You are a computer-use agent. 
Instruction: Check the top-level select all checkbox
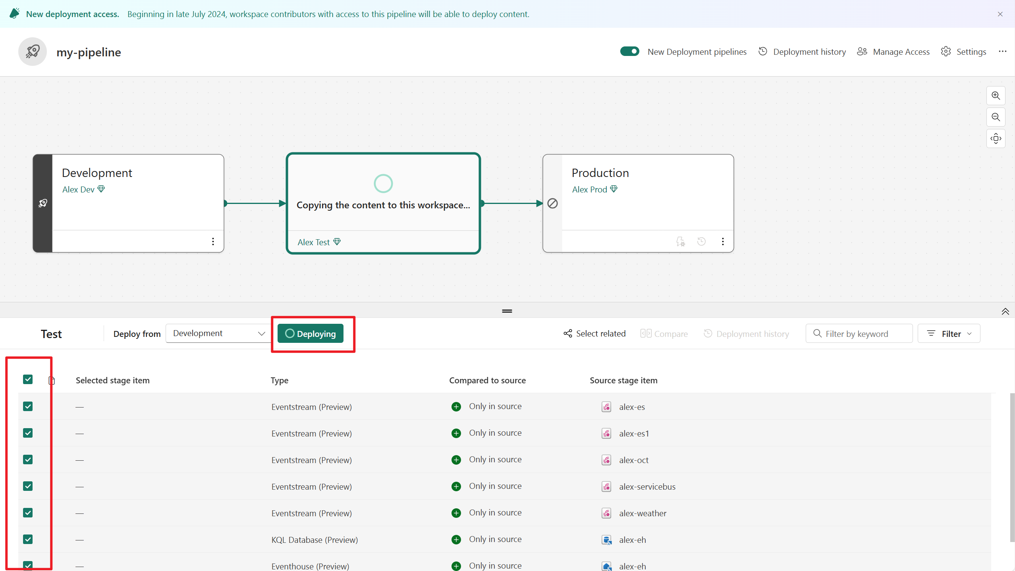pos(28,379)
